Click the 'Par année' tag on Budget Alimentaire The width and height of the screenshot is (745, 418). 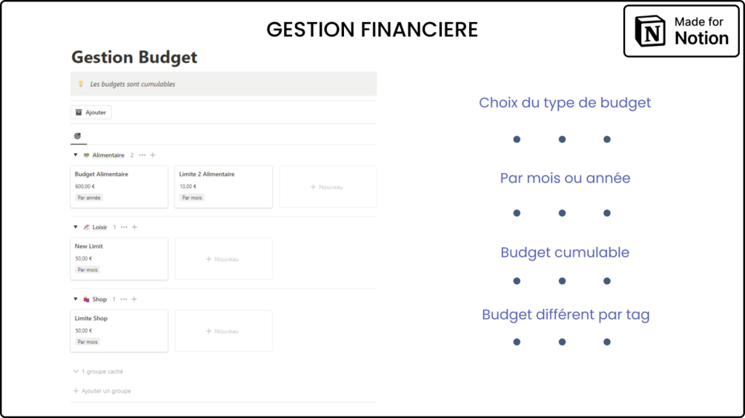89,198
